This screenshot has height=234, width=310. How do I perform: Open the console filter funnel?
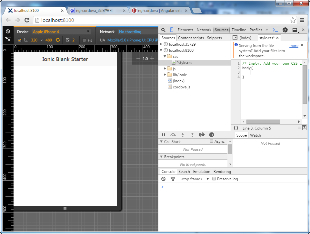[173, 179]
